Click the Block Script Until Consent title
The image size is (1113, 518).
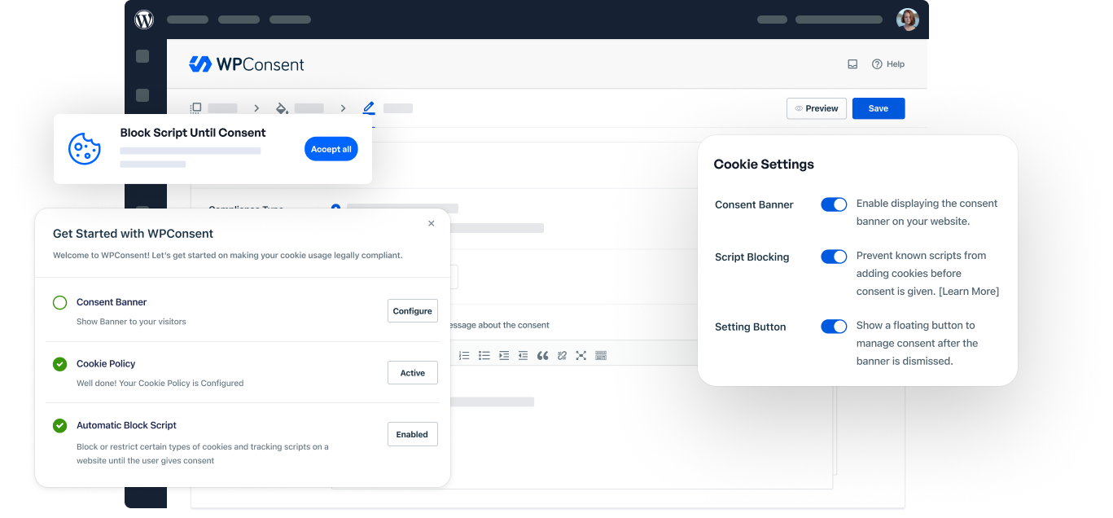(x=193, y=133)
